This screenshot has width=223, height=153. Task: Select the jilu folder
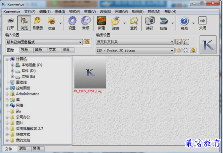coord(18,111)
